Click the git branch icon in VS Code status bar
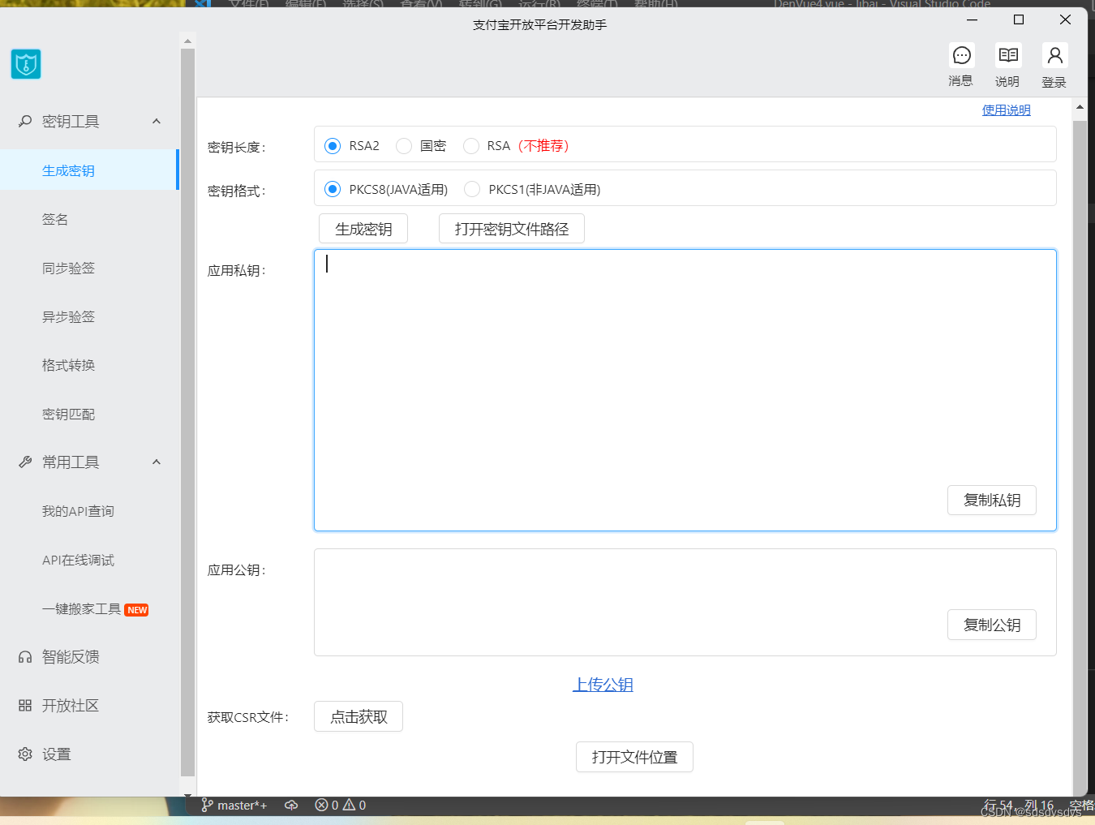Image resolution: width=1095 pixels, height=825 pixels. pyautogui.click(x=207, y=806)
